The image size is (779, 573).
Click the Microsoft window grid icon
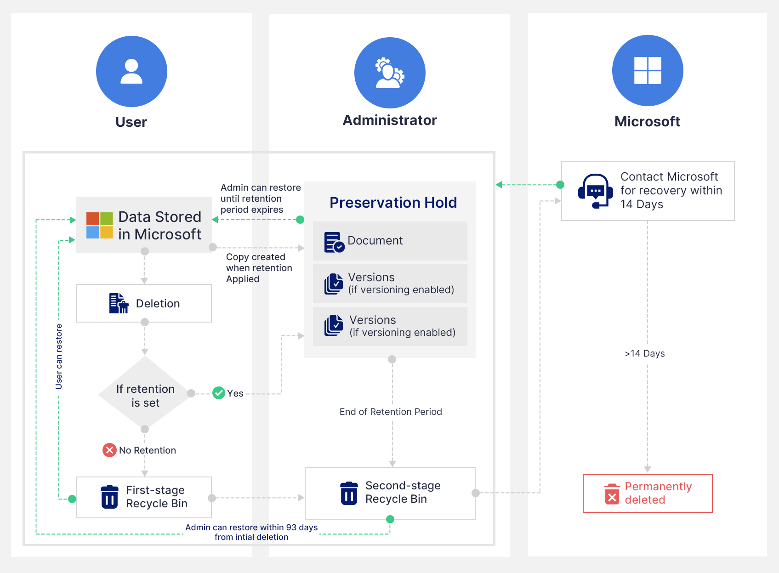648,70
